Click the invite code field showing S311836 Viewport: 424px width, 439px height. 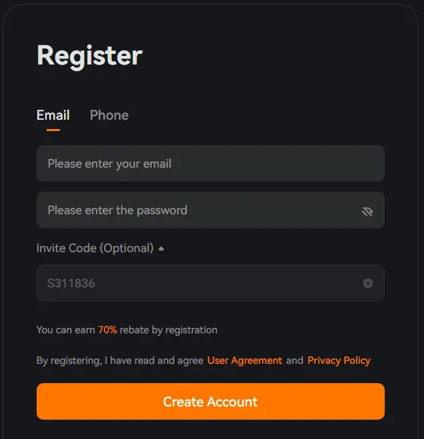[200, 283]
